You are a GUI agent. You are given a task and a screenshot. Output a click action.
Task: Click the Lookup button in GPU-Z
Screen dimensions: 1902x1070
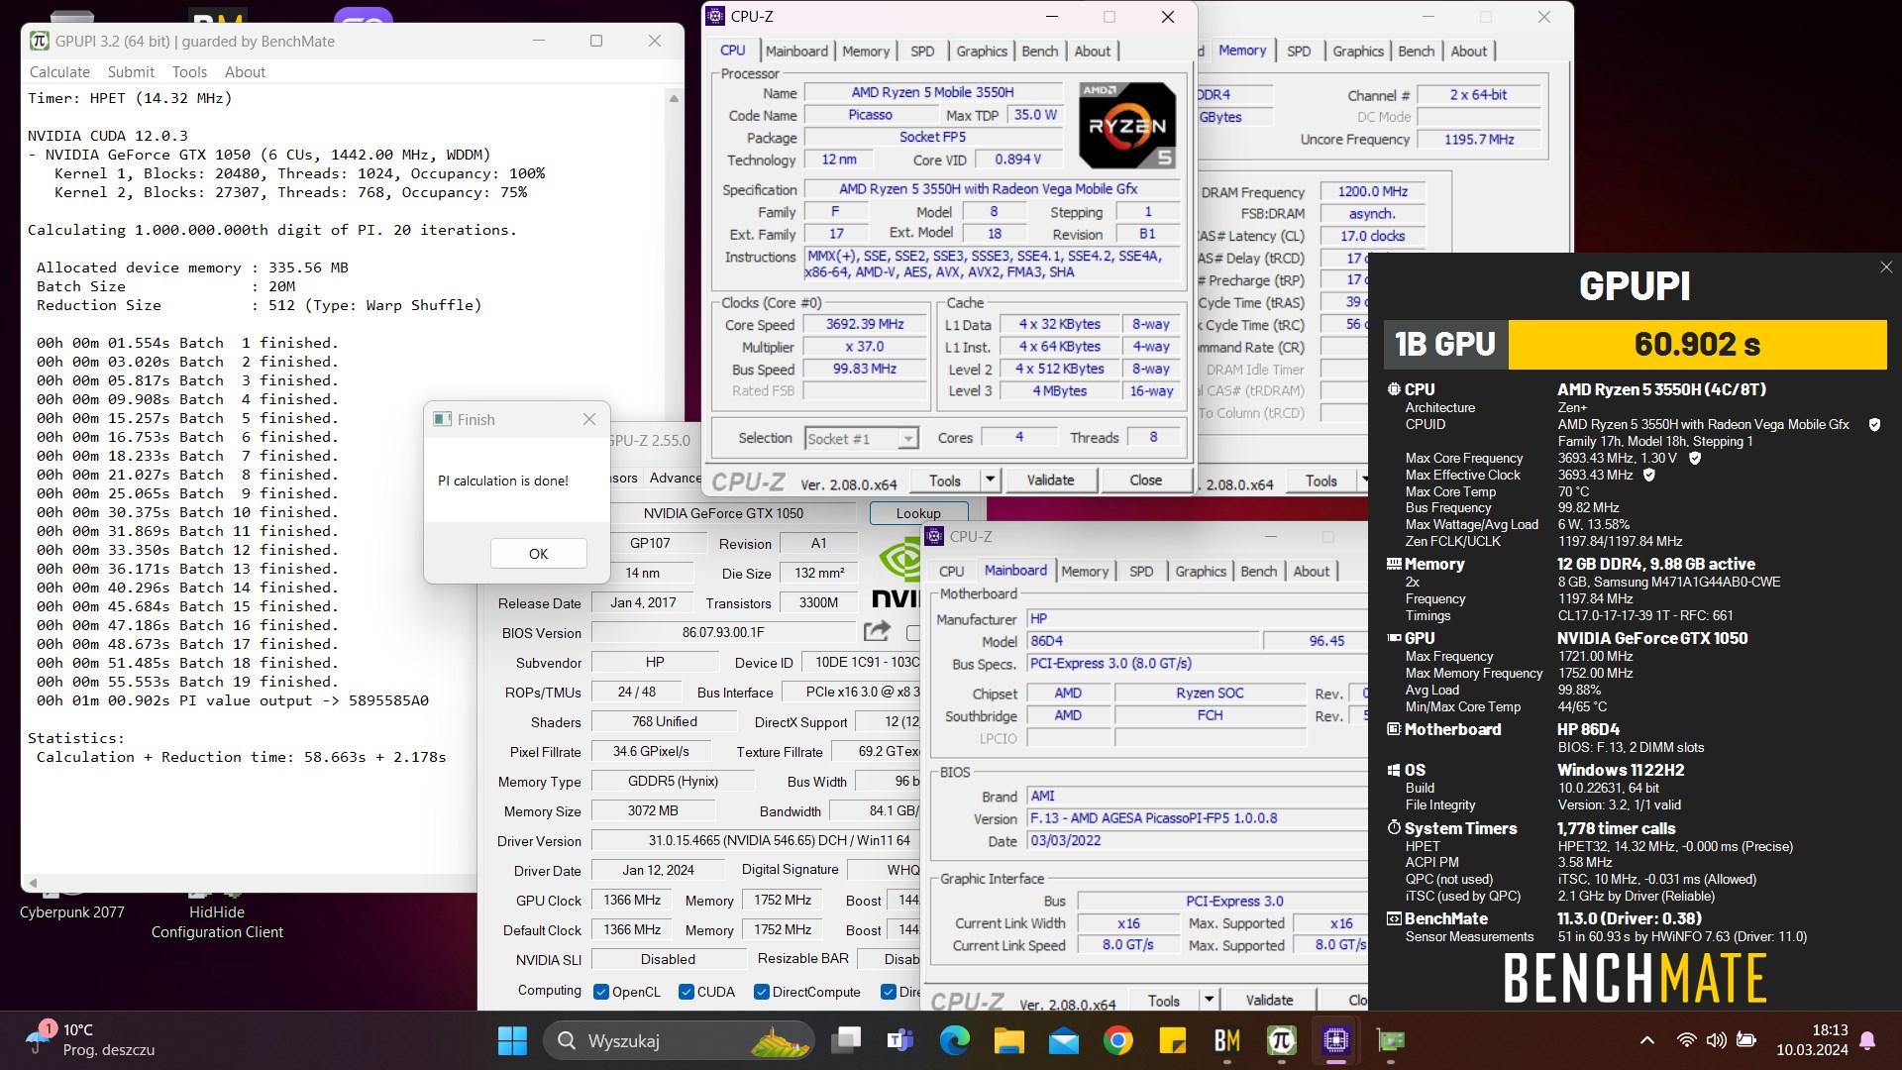click(x=918, y=513)
